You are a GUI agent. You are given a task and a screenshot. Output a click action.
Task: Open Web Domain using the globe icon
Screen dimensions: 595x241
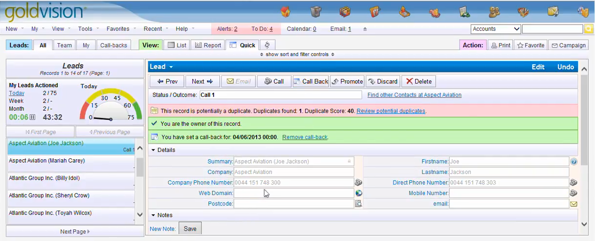tap(358, 193)
